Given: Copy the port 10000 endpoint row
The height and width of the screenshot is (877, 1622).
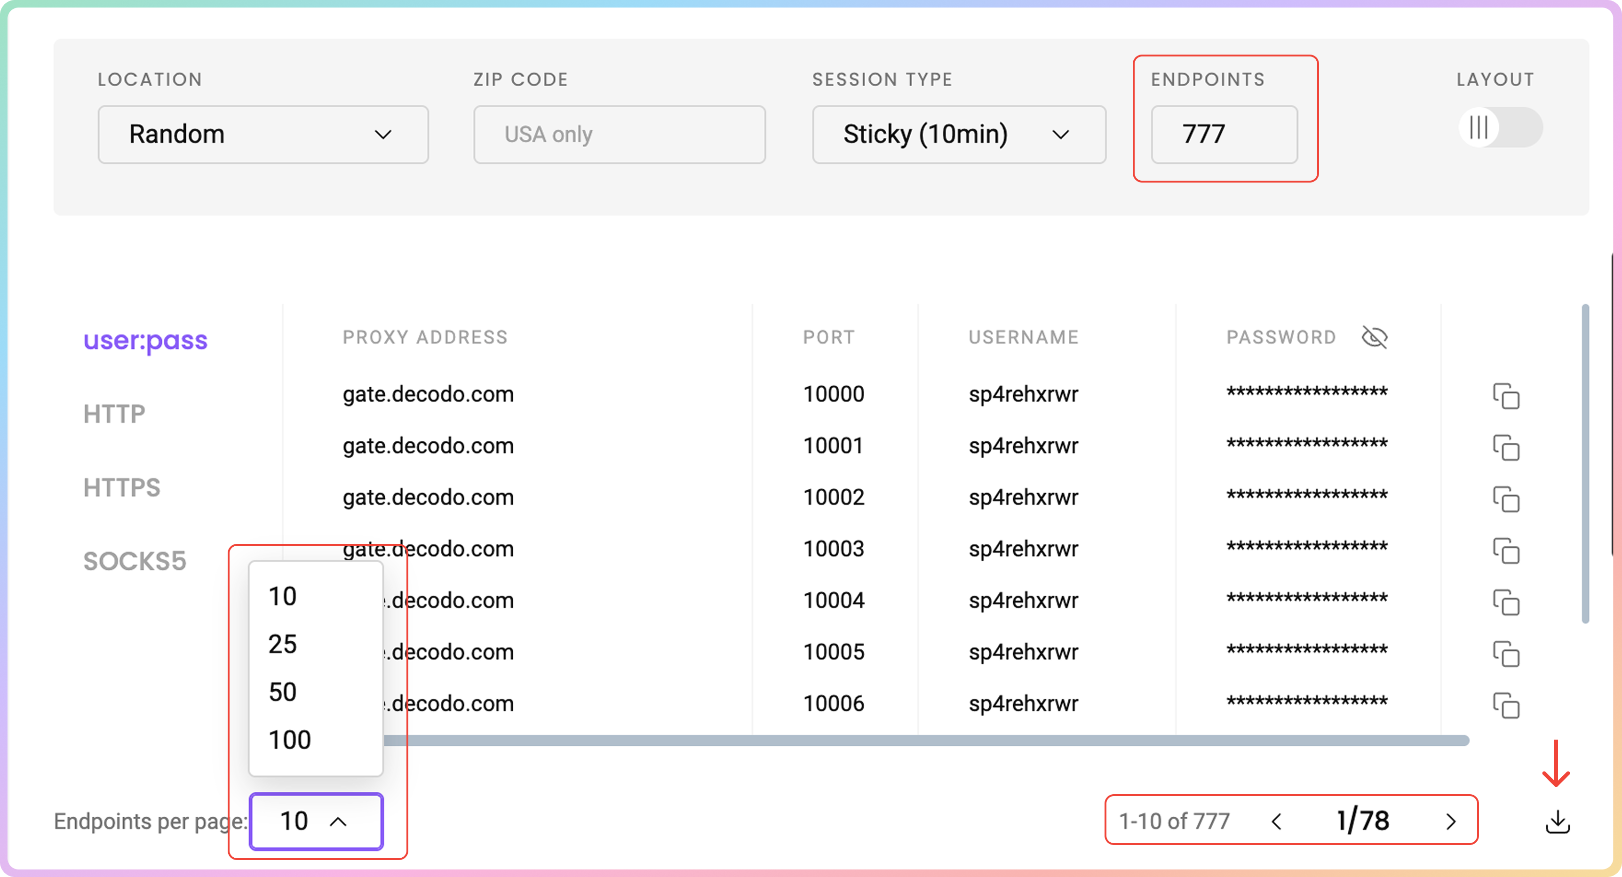Looking at the screenshot, I should (x=1505, y=396).
